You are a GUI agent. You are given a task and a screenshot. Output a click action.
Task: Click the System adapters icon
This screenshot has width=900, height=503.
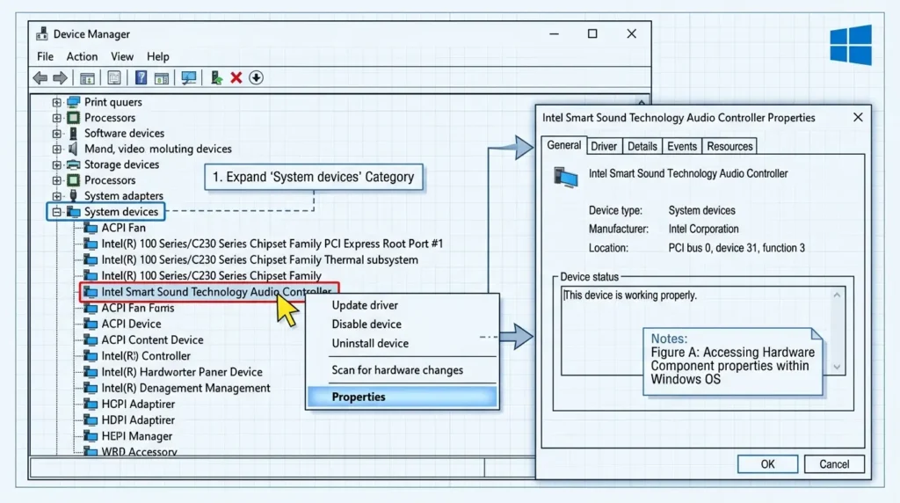(x=74, y=195)
